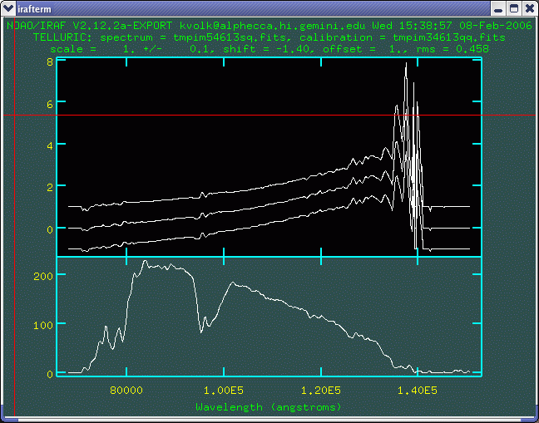Open the irafterm window menu arrow

point(7,8)
